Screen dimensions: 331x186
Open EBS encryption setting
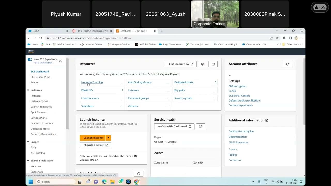pyautogui.click(x=237, y=86)
